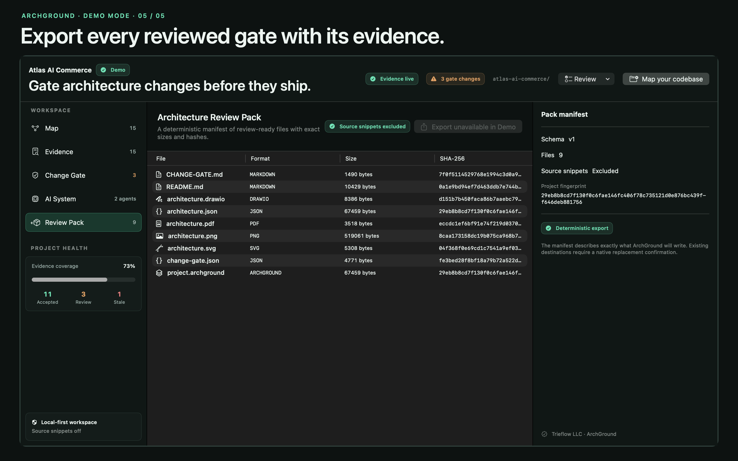The width and height of the screenshot is (738, 461).
Task: Expand the Review dropdown chevron arrow
Action: 608,79
